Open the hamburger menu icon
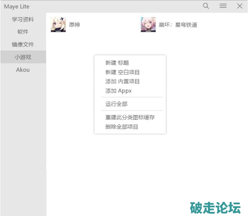Screen dimensions: 248x216 click(223, 6)
